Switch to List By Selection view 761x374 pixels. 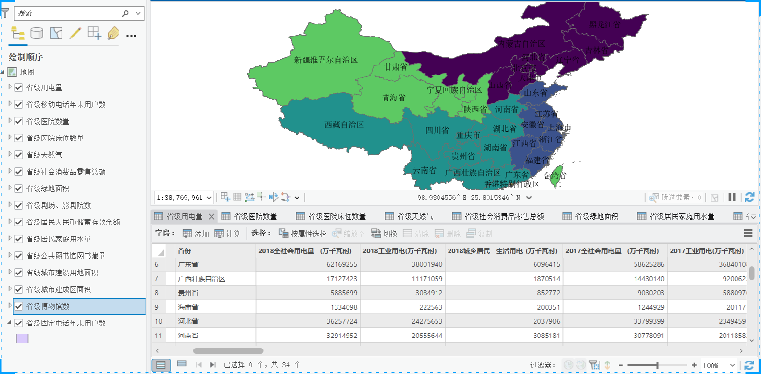pyautogui.click(x=56, y=33)
